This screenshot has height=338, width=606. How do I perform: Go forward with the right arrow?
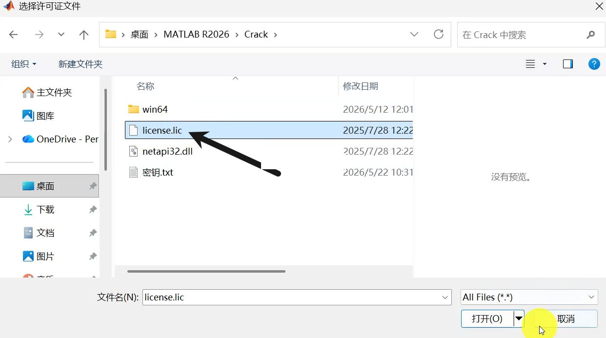[39, 35]
